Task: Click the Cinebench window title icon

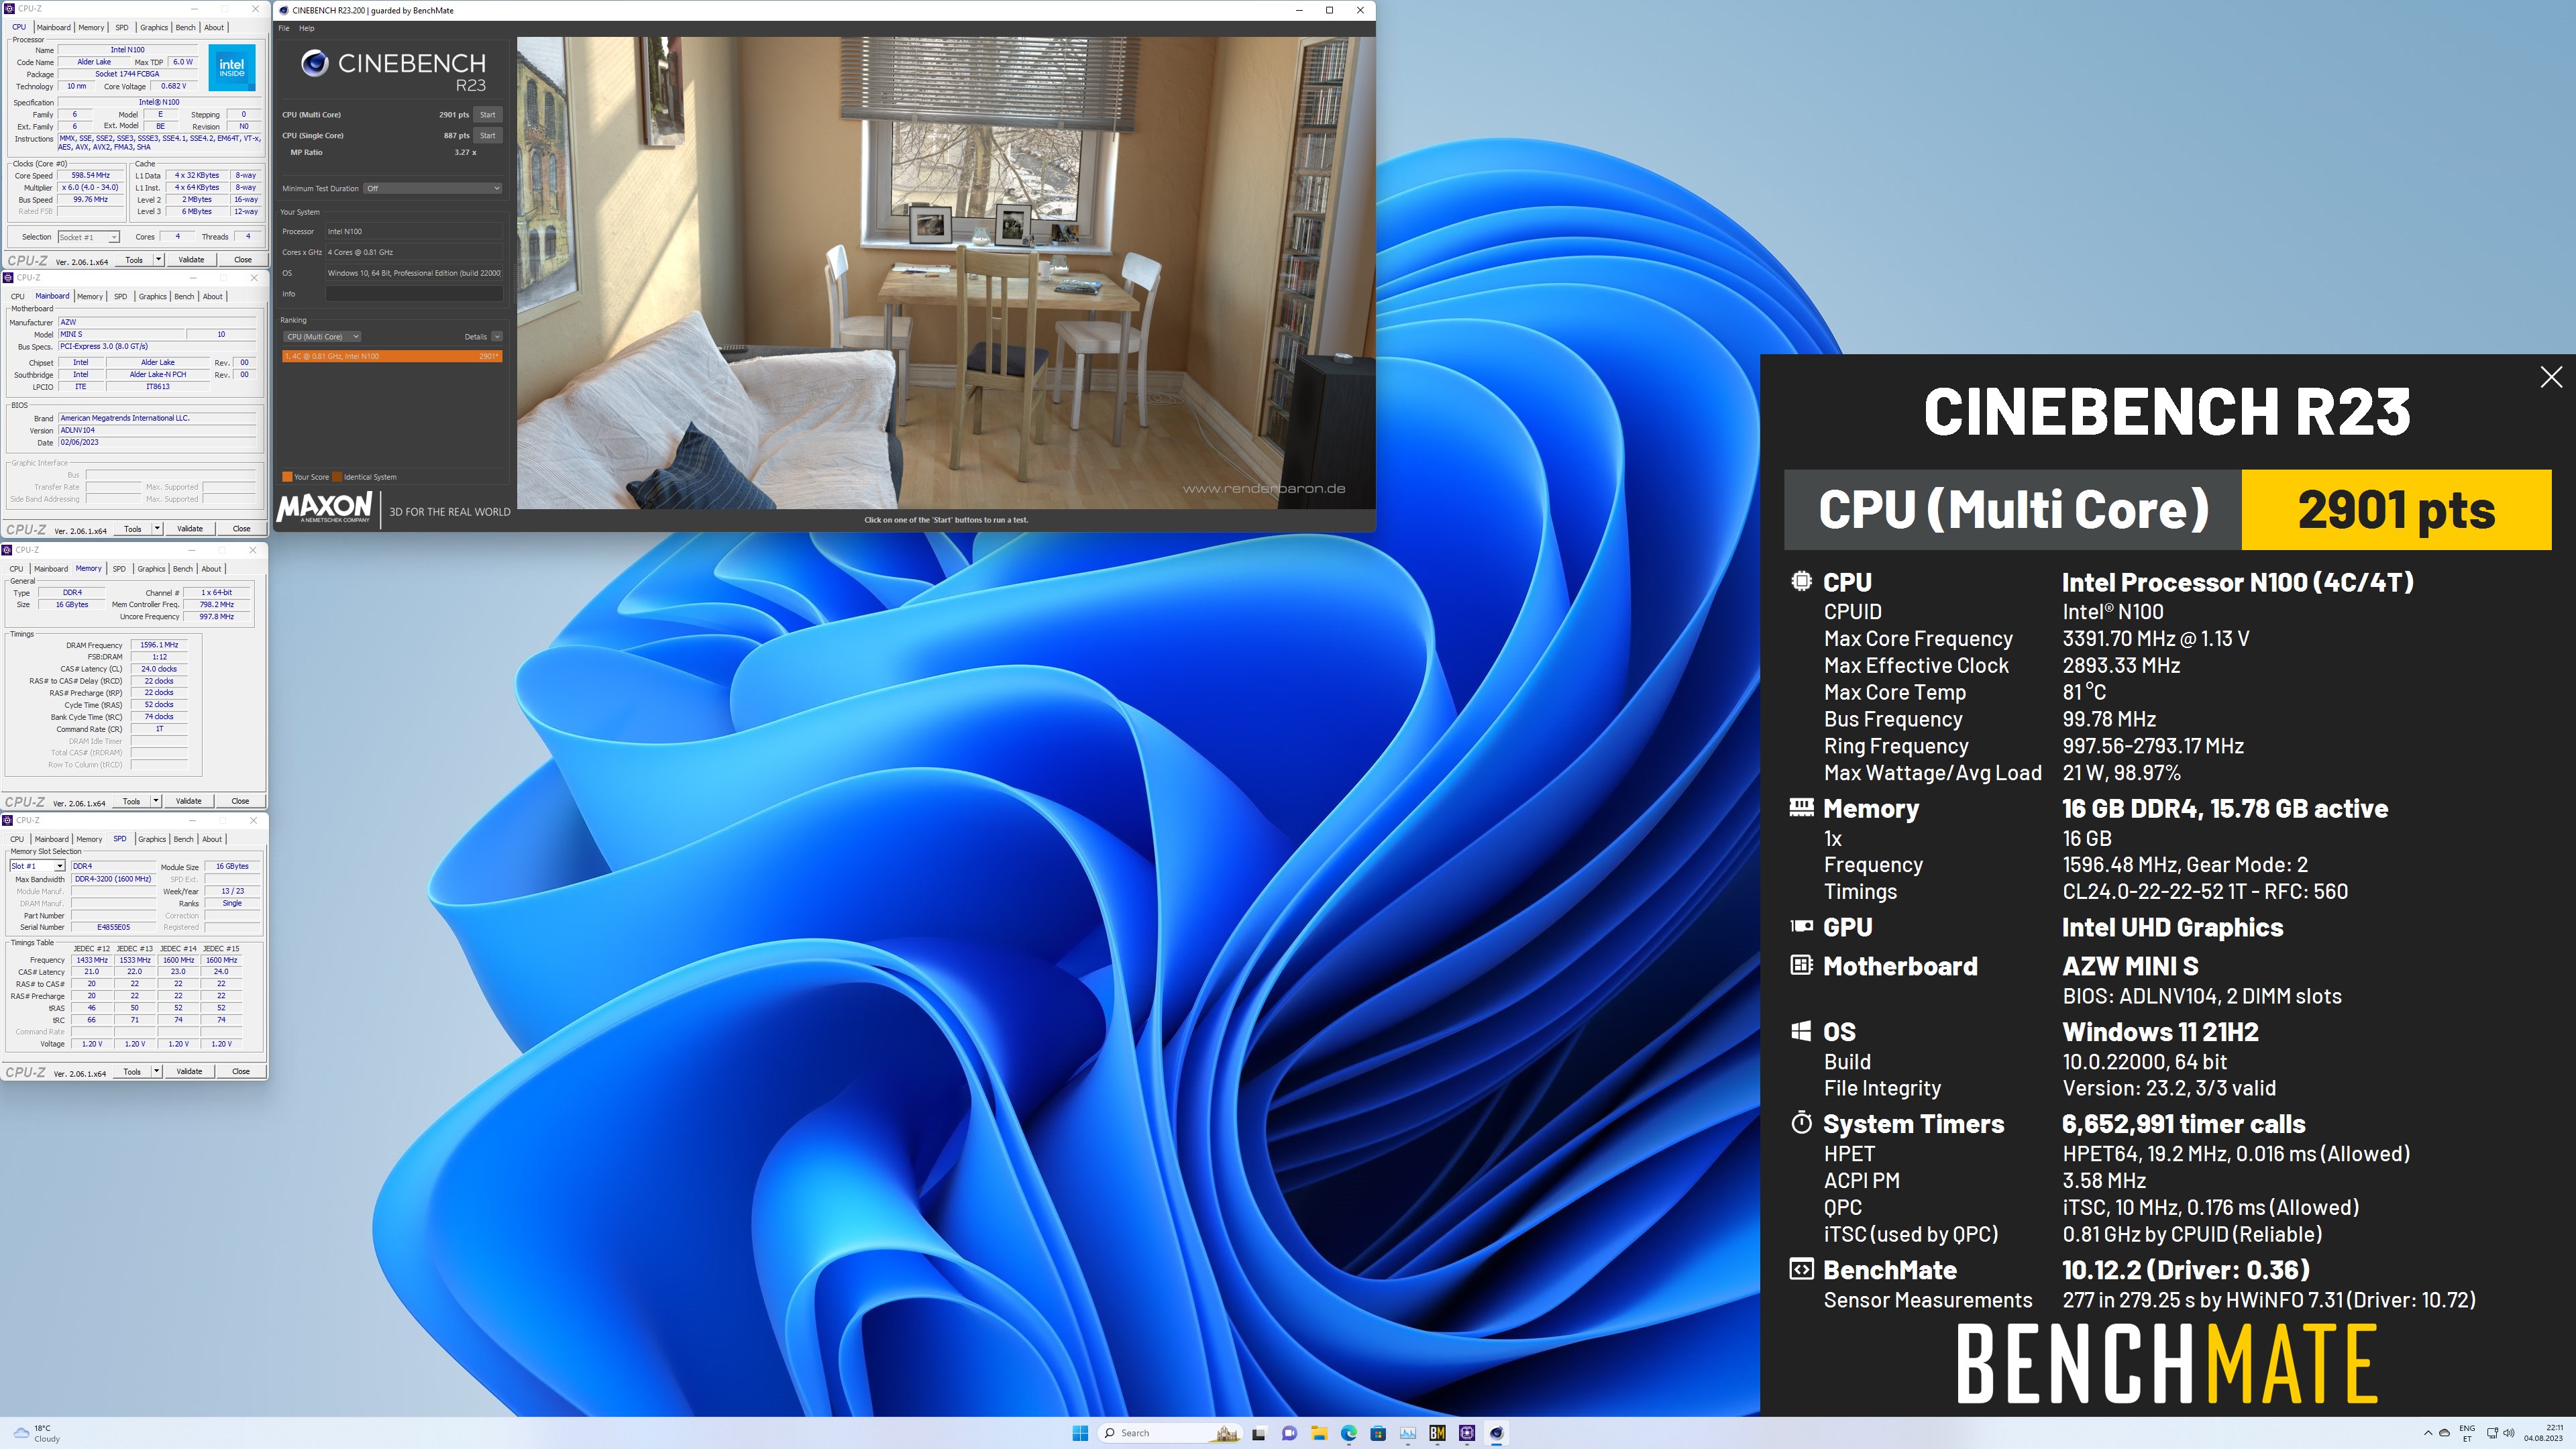Action: click(x=284, y=10)
